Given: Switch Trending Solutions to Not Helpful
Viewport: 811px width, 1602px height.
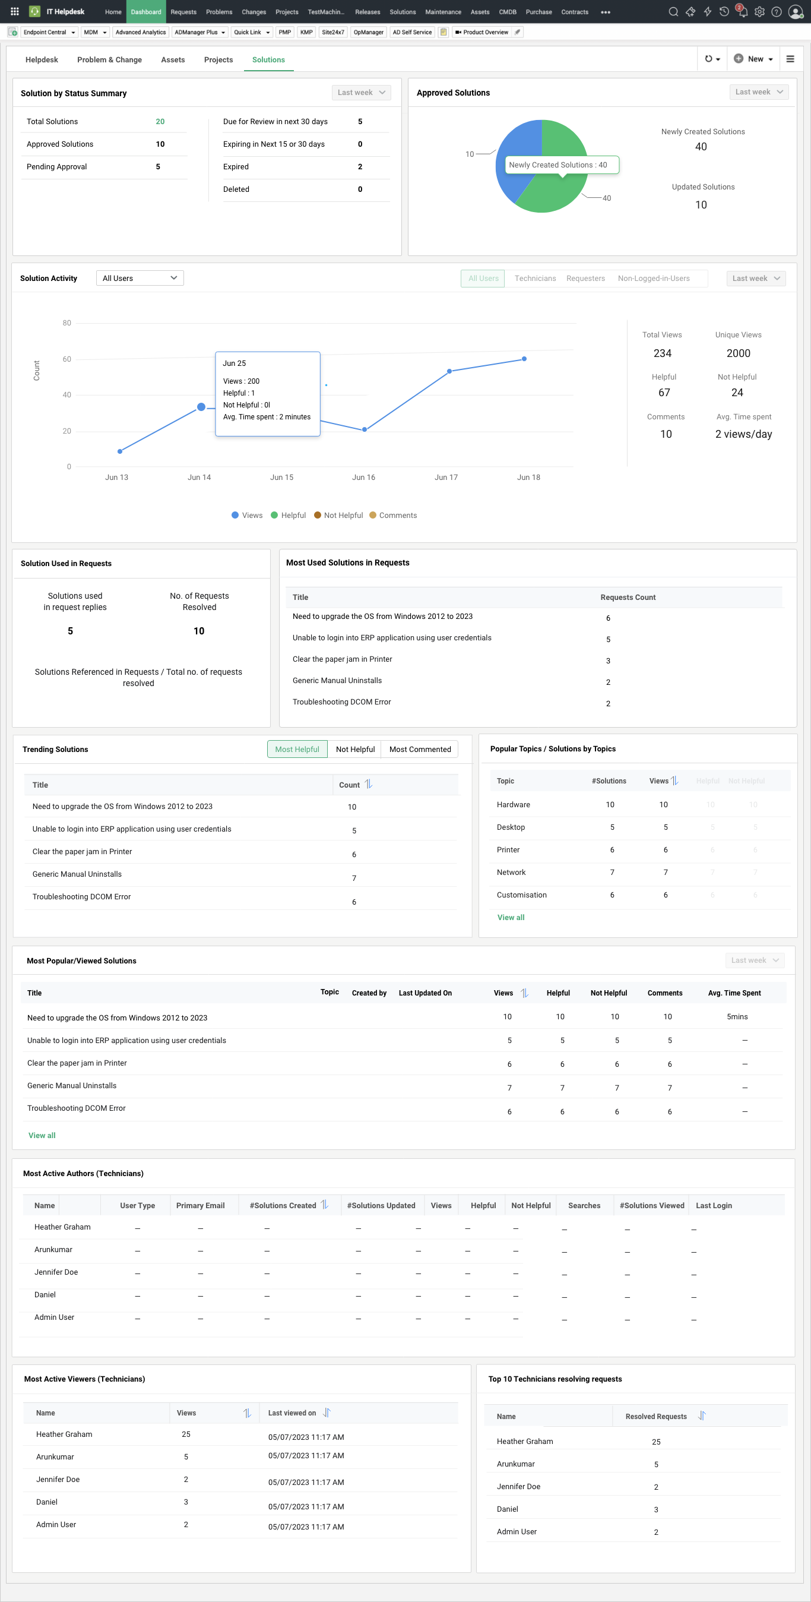Looking at the screenshot, I should (355, 750).
